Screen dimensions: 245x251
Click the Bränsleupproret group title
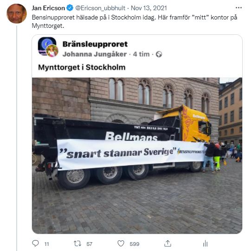click(95, 44)
